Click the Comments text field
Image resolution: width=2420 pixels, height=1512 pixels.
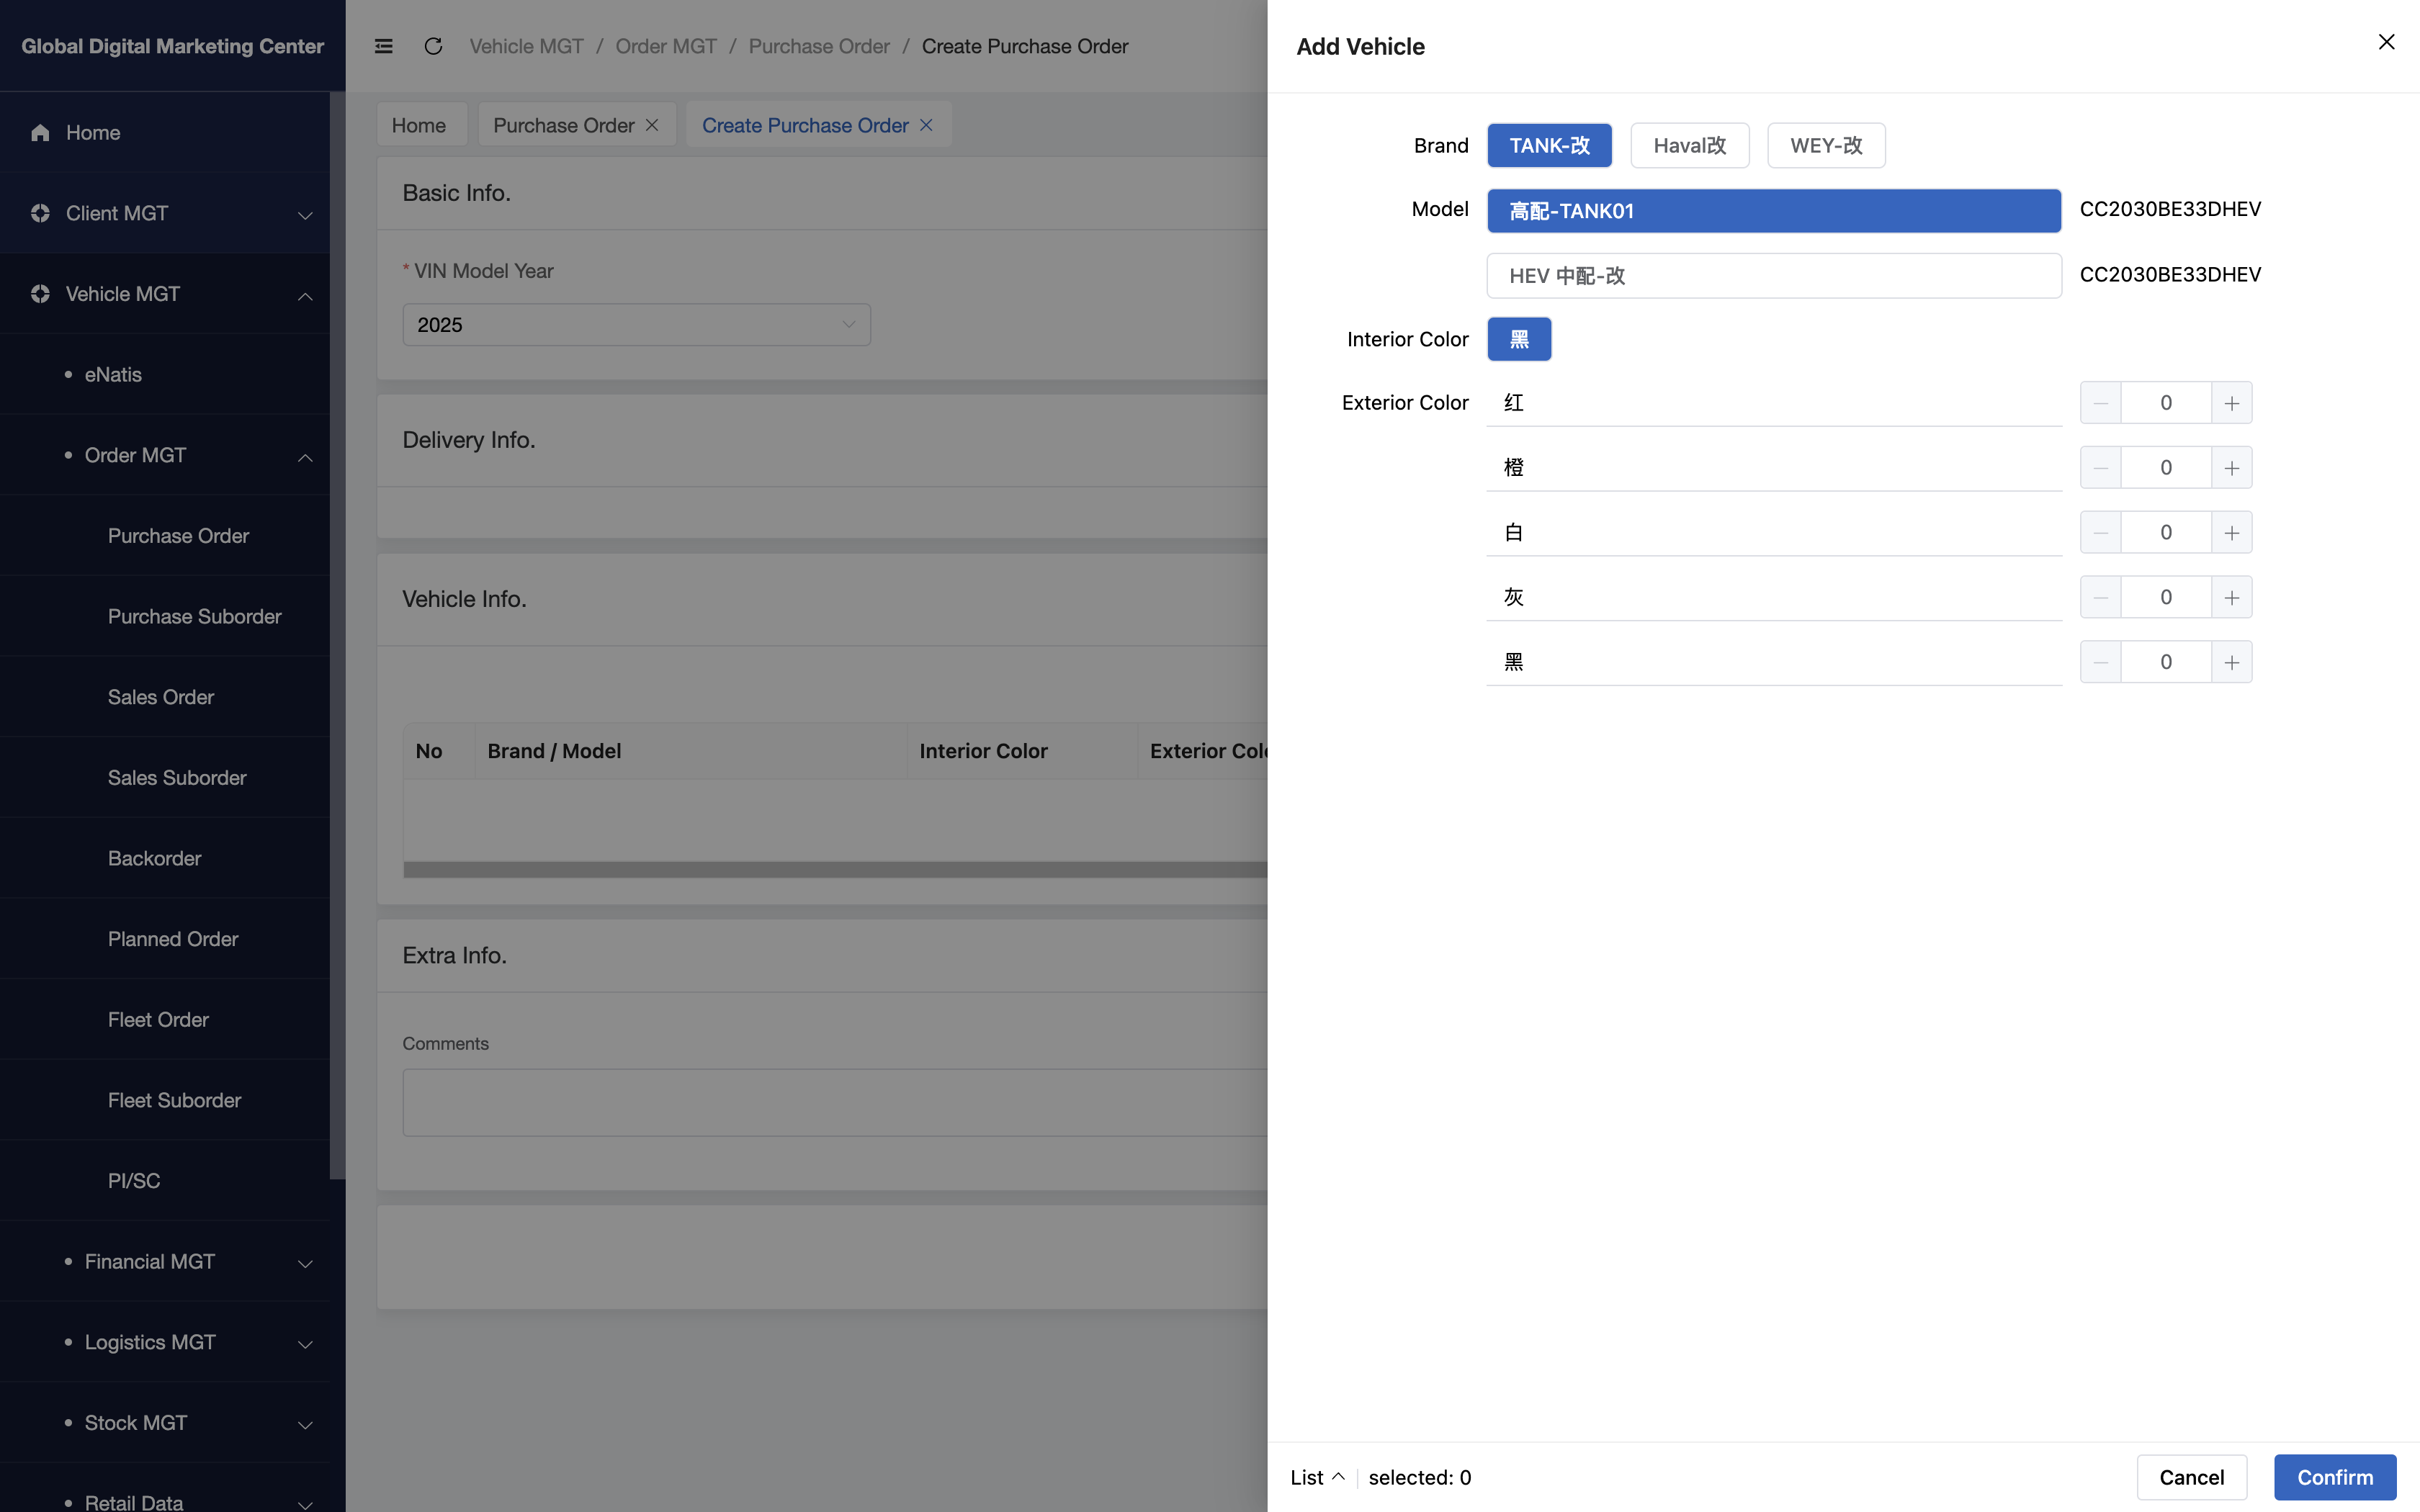[834, 1103]
